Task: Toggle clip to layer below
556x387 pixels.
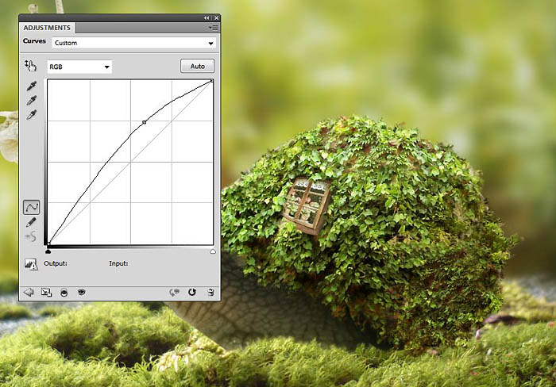Action: (x=64, y=292)
